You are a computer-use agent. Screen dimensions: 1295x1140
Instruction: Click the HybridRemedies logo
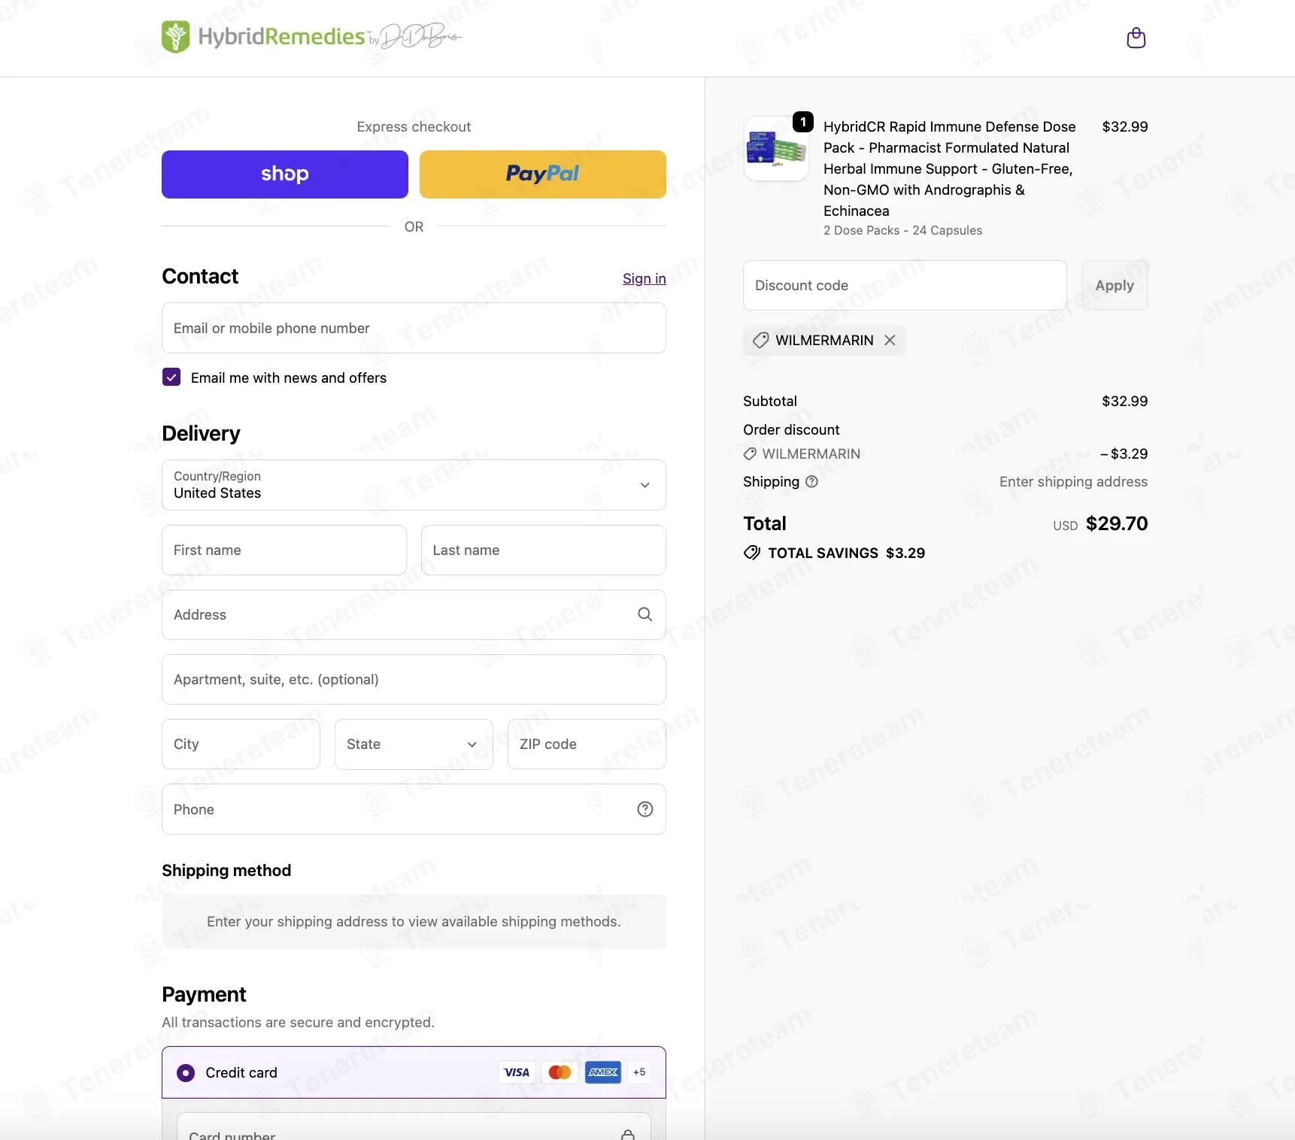tap(311, 36)
